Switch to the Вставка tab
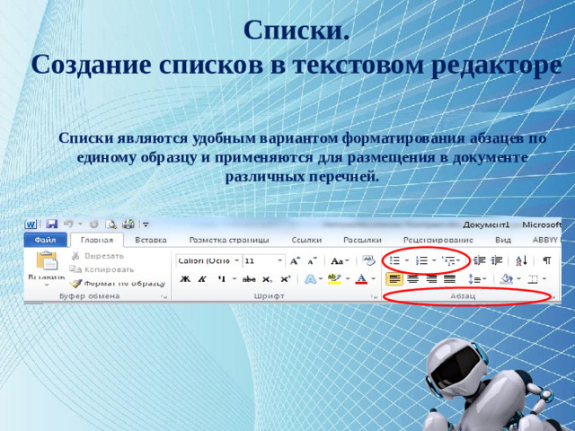The height and width of the screenshot is (431, 575). click(151, 240)
